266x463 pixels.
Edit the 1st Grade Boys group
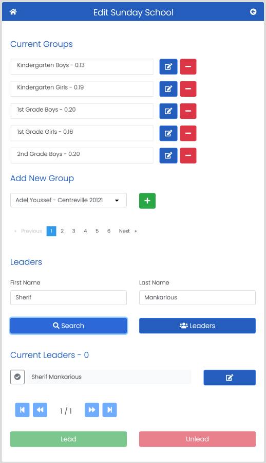coord(168,111)
